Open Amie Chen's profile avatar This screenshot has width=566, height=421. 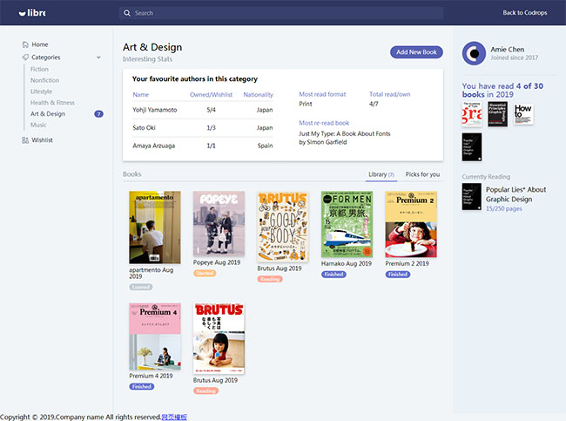[x=474, y=53]
